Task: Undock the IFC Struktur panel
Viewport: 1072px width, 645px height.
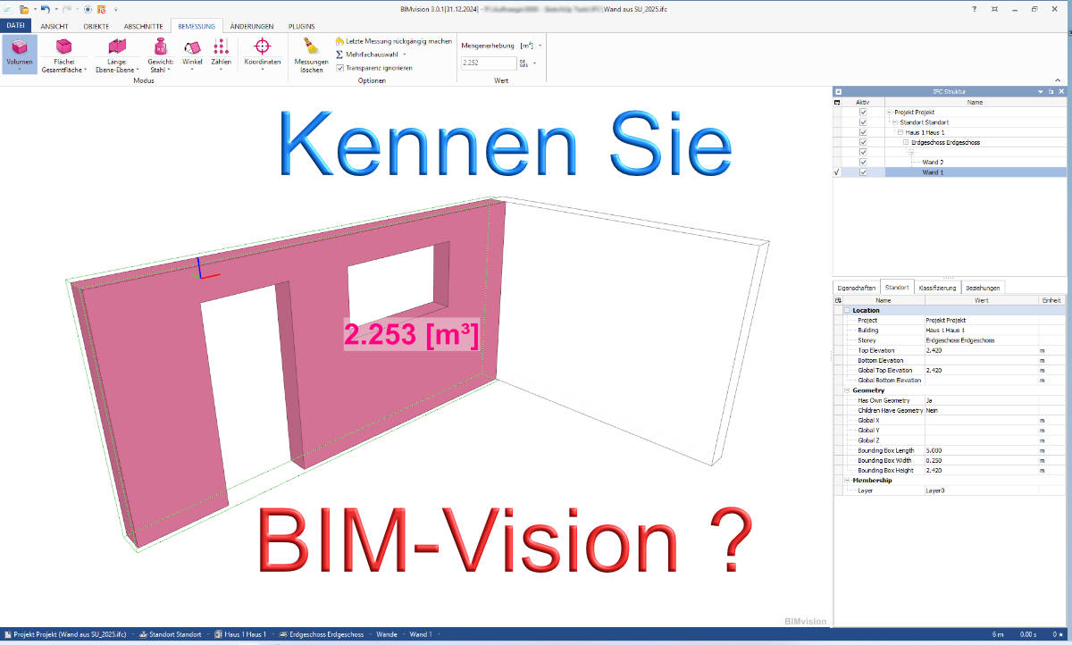Action: click(1051, 91)
